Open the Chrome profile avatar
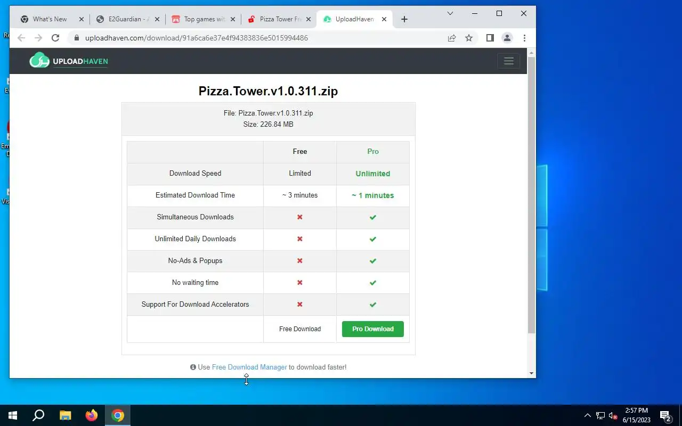 pos(507,38)
